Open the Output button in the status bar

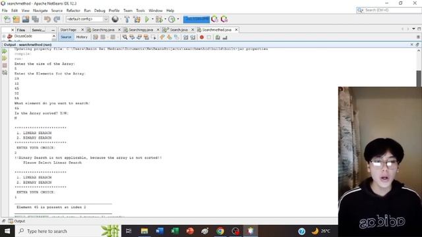(16, 221)
